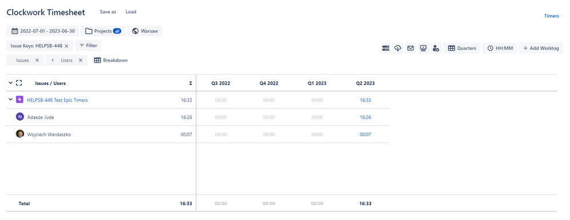Click the Q3 2022 cell for Adaeze Jude

click(220, 117)
